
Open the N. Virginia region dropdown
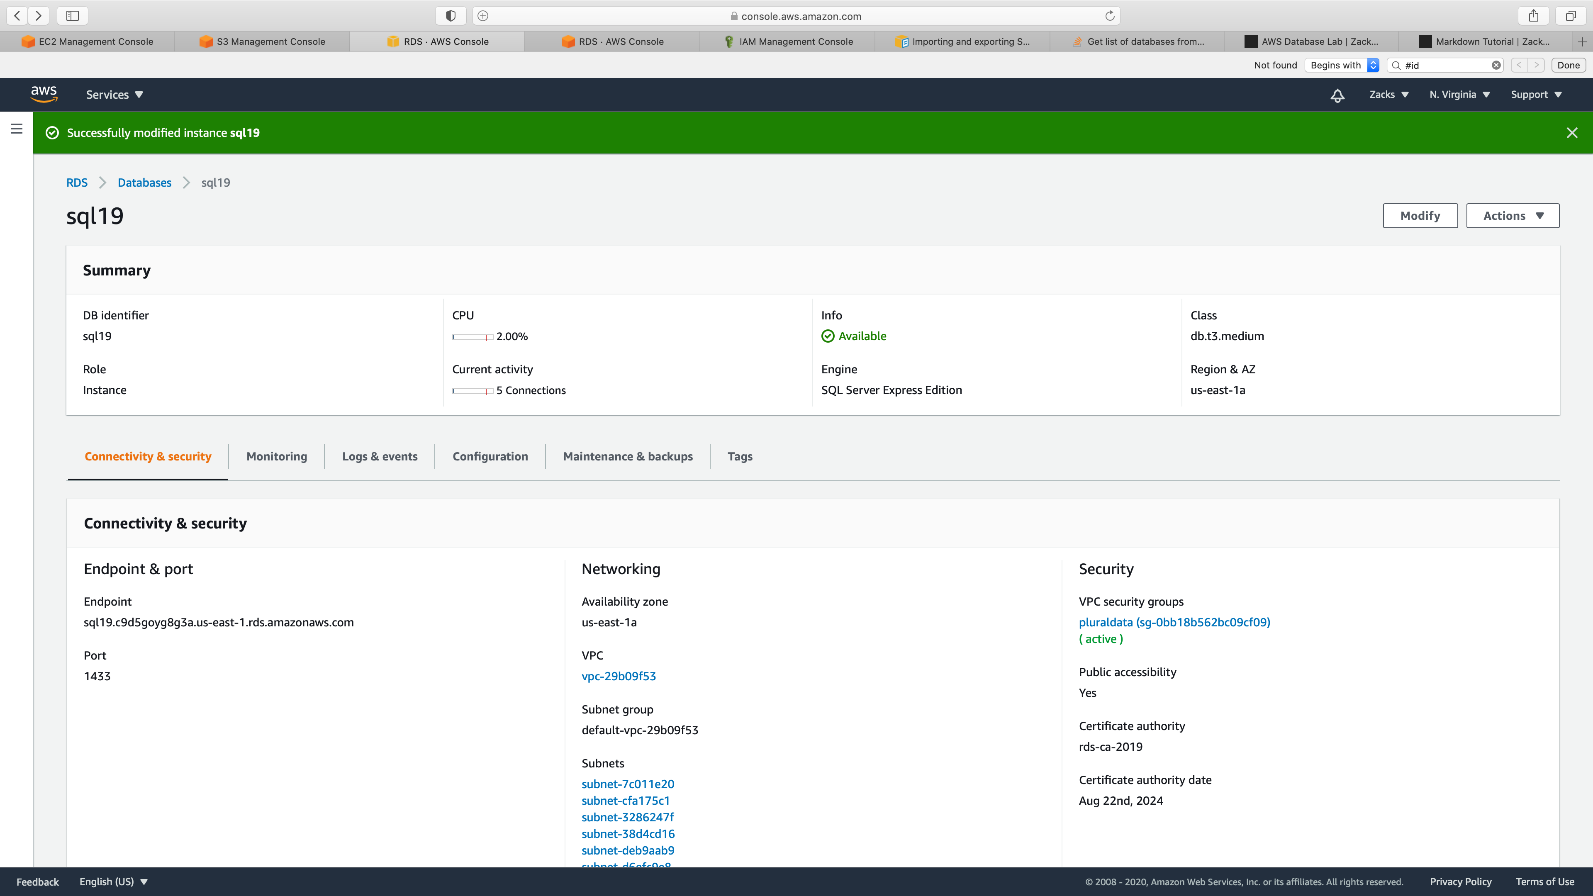1459,95
